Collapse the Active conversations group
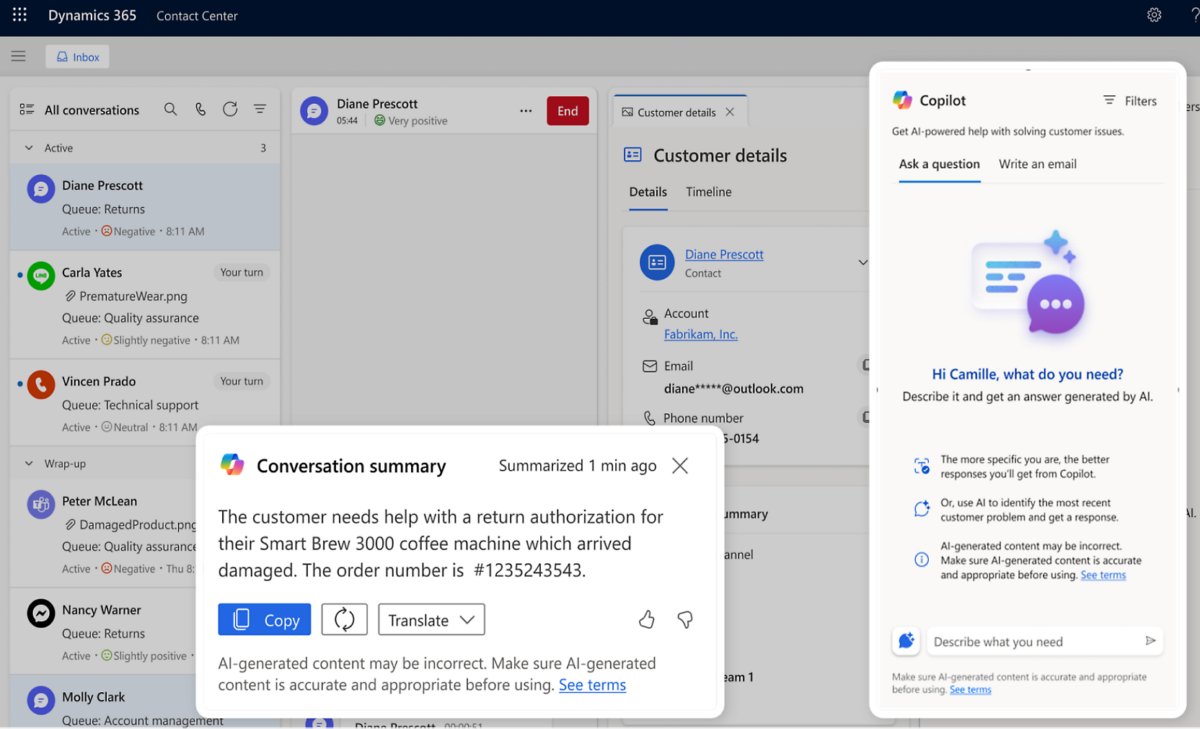The image size is (1200, 729). click(x=29, y=148)
